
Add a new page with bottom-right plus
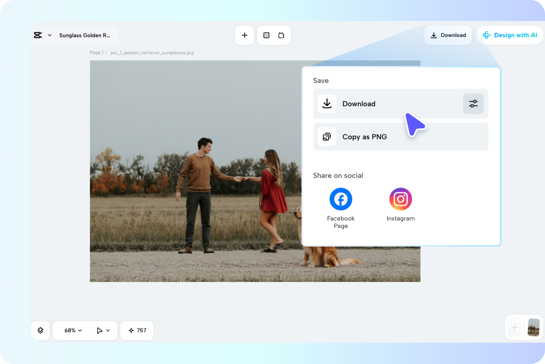point(515,328)
